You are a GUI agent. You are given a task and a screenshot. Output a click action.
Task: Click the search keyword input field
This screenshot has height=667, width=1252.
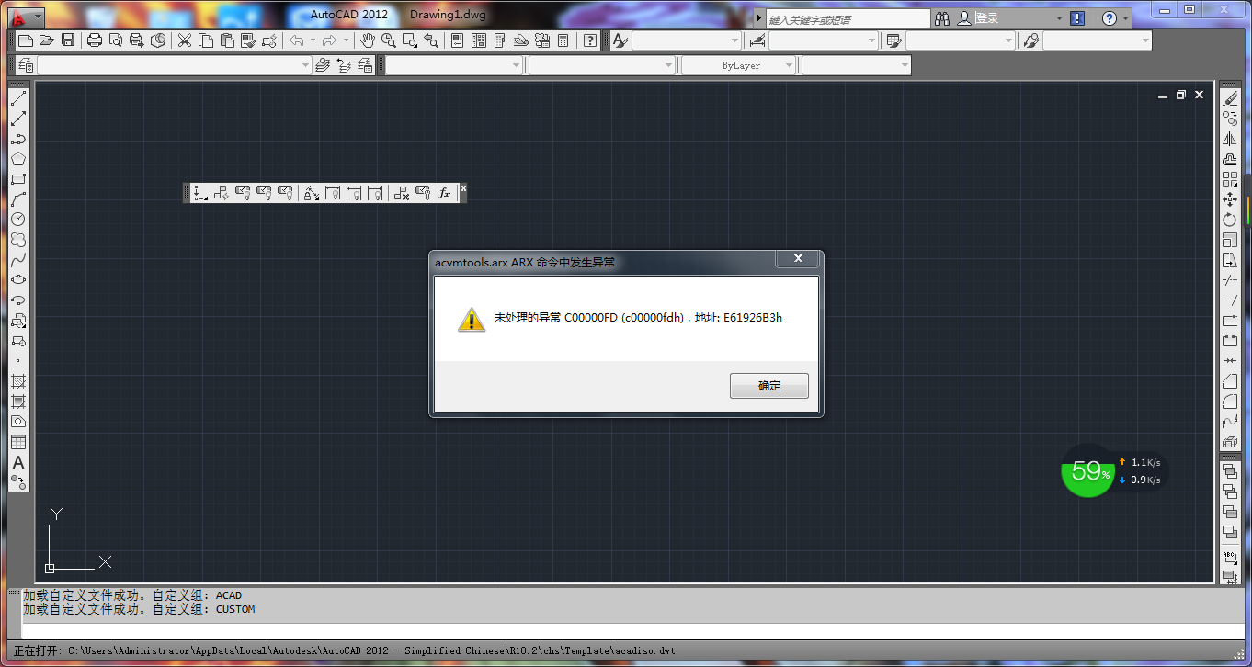tap(848, 18)
